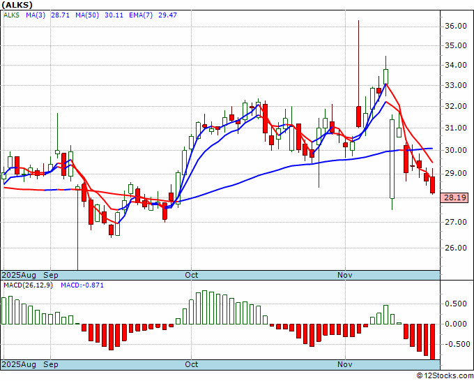Click Oct on the price chart date axis
This screenshot has height=381, width=474.
pyautogui.click(x=192, y=275)
